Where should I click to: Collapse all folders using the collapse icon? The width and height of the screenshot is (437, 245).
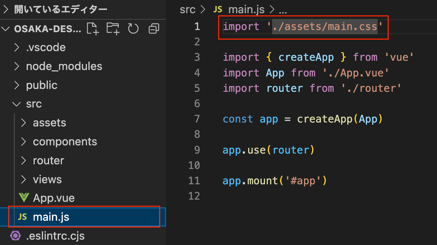(153, 29)
